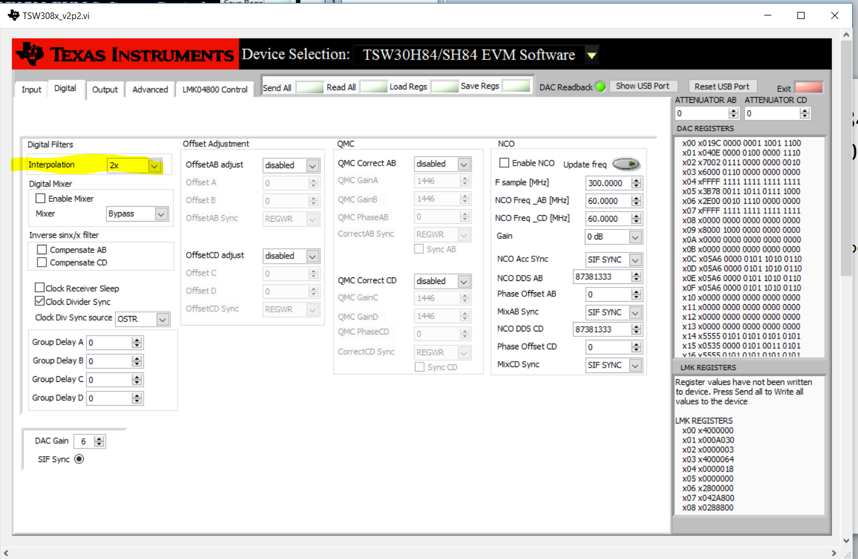Click Show USB Port button
The width and height of the screenshot is (858, 559).
[642, 86]
